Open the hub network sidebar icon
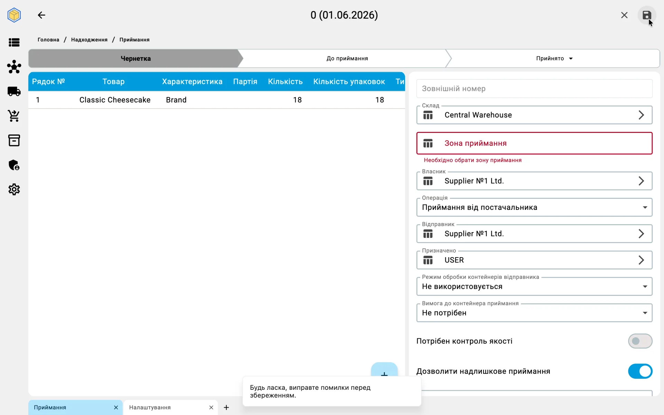 click(14, 67)
